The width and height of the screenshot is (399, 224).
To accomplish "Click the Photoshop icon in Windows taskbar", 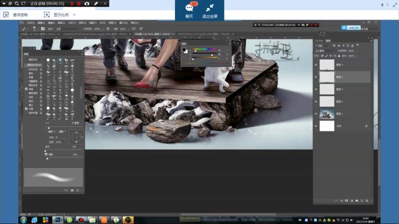I will pos(58,220).
